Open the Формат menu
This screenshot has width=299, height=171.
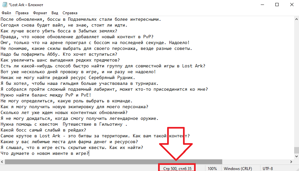(40, 13)
